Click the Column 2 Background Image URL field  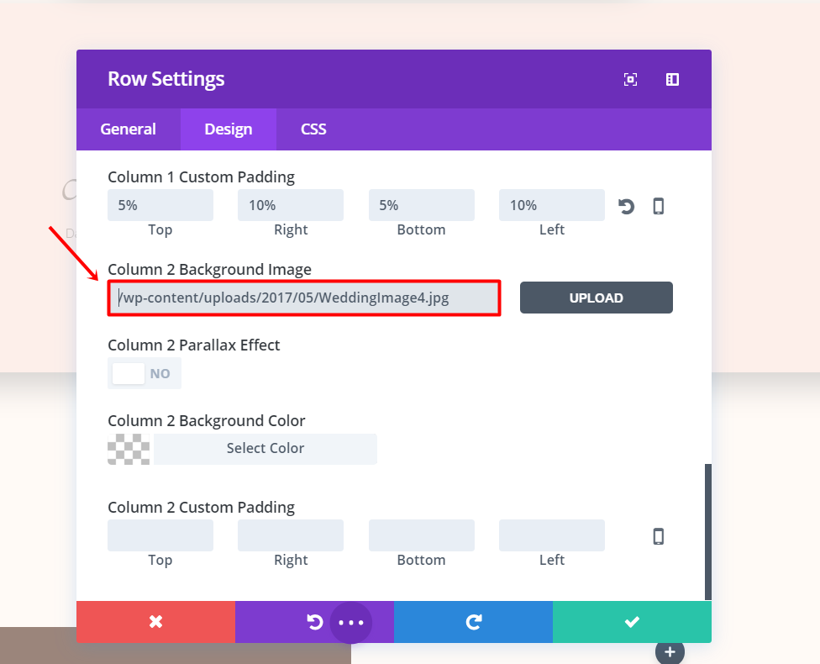point(304,298)
